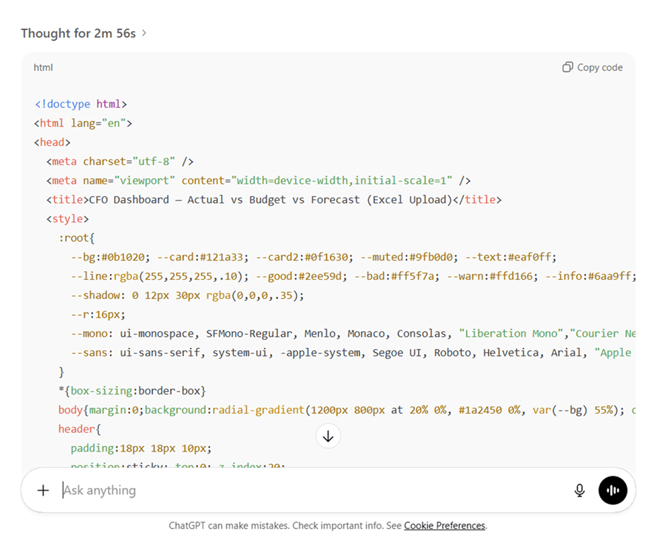Click the chevron beside the thought duration
Screen dimensions: 646x534
pos(144,33)
